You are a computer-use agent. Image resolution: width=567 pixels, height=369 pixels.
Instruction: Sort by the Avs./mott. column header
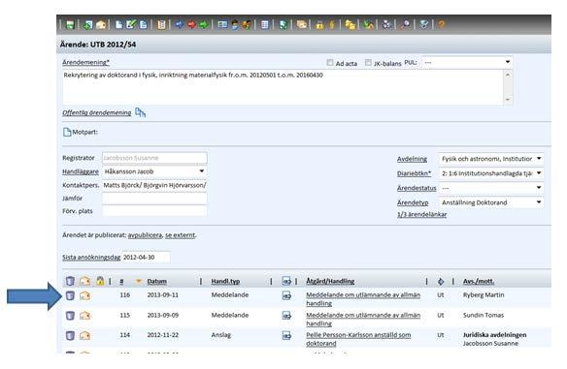[479, 281]
